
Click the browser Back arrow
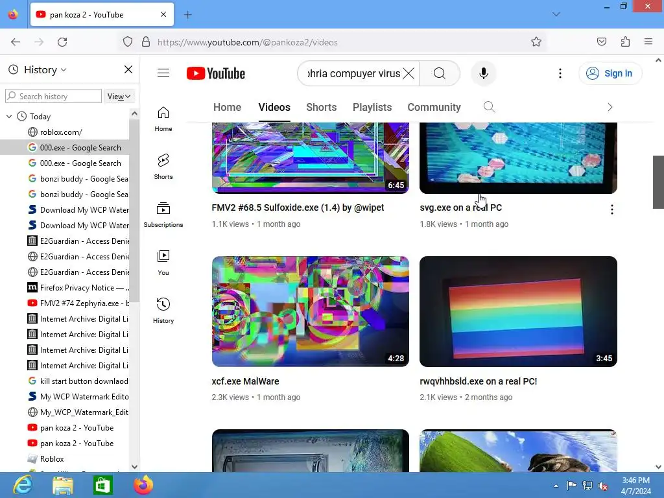(x=16, y=42)
